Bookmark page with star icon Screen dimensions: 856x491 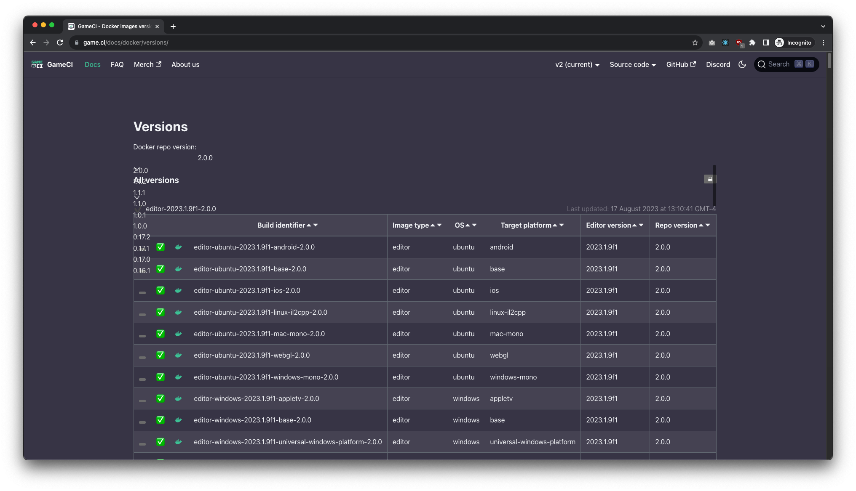click(695, 42)
